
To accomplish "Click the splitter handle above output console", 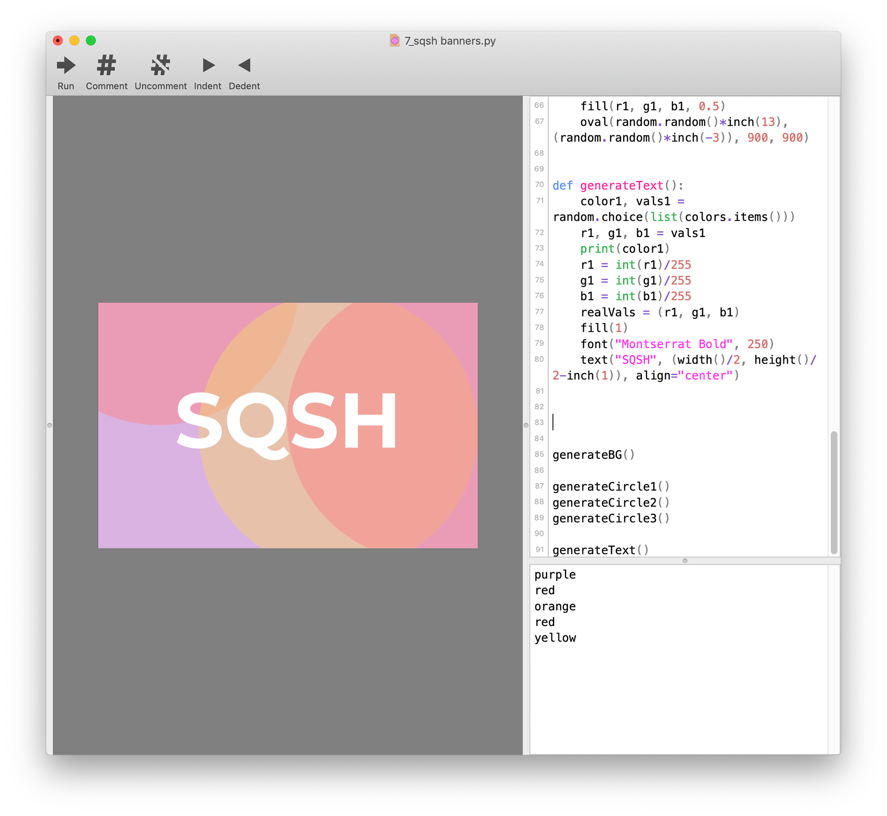I will tap(685, 560).
